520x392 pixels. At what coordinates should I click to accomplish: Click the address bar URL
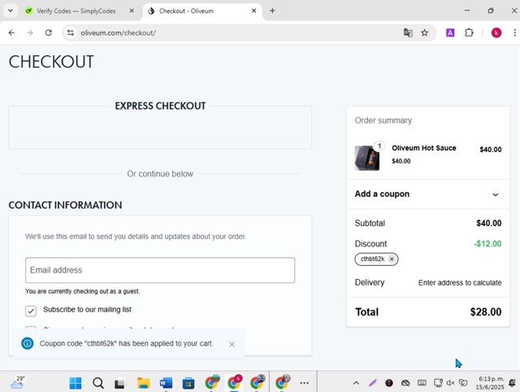pyautogui.click(x=118, y=33)
